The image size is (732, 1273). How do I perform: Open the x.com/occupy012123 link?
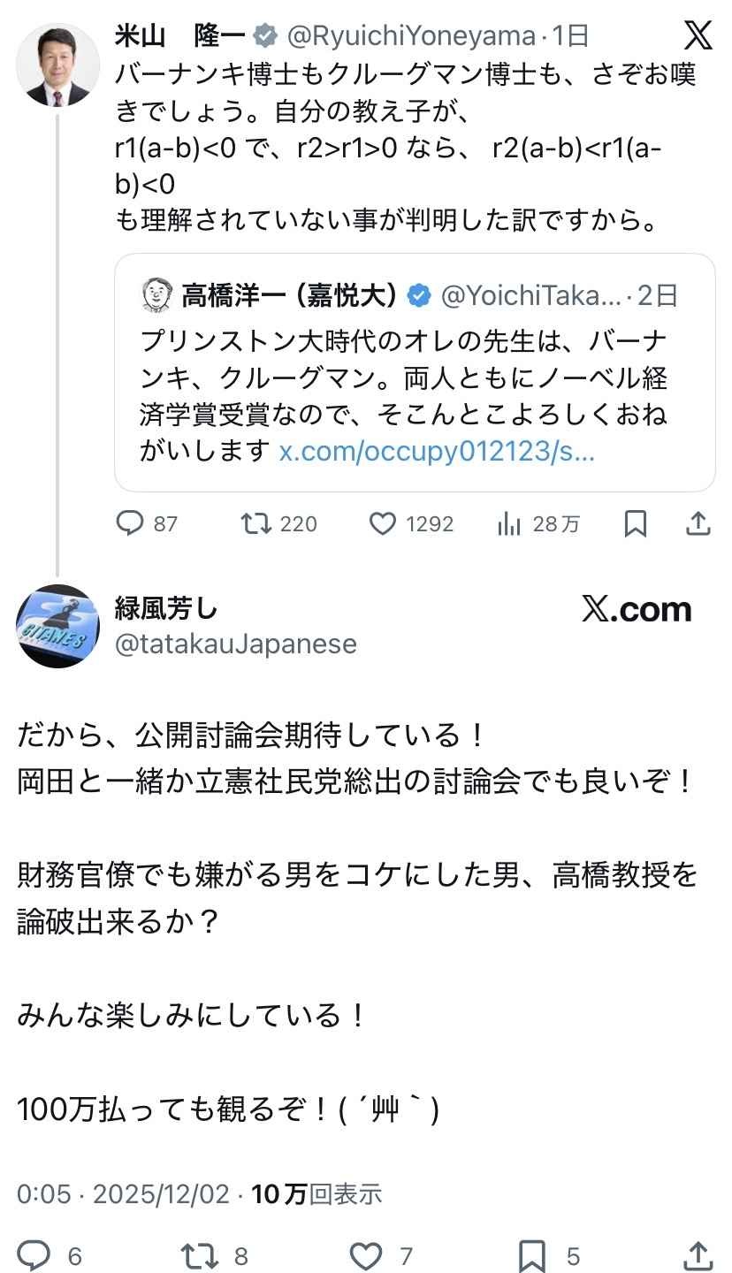point(437,451)
